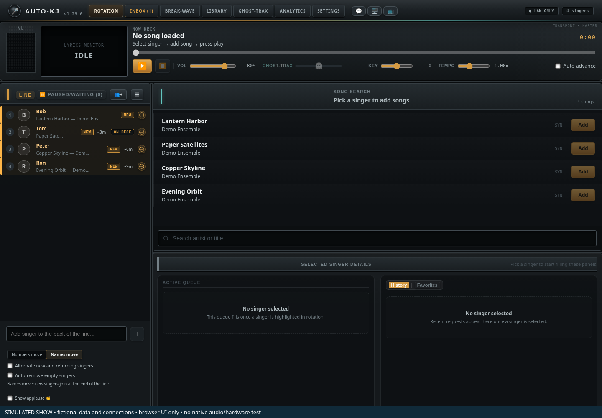The width and height of the screenshot is (602, 418).
Task: Click the add singers group icon
Action: 118,95
